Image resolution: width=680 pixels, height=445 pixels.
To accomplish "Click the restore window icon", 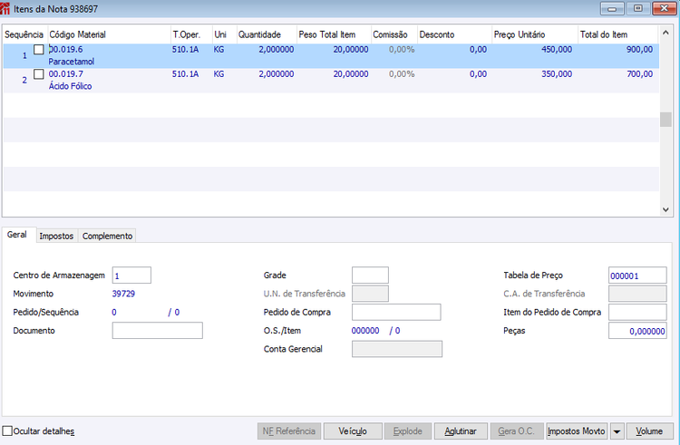I will point(638,9).
